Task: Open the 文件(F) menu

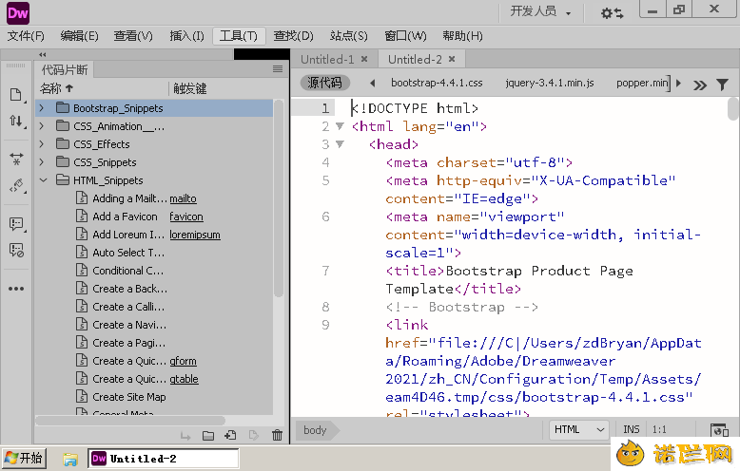Action: click(x=26, y=36)
